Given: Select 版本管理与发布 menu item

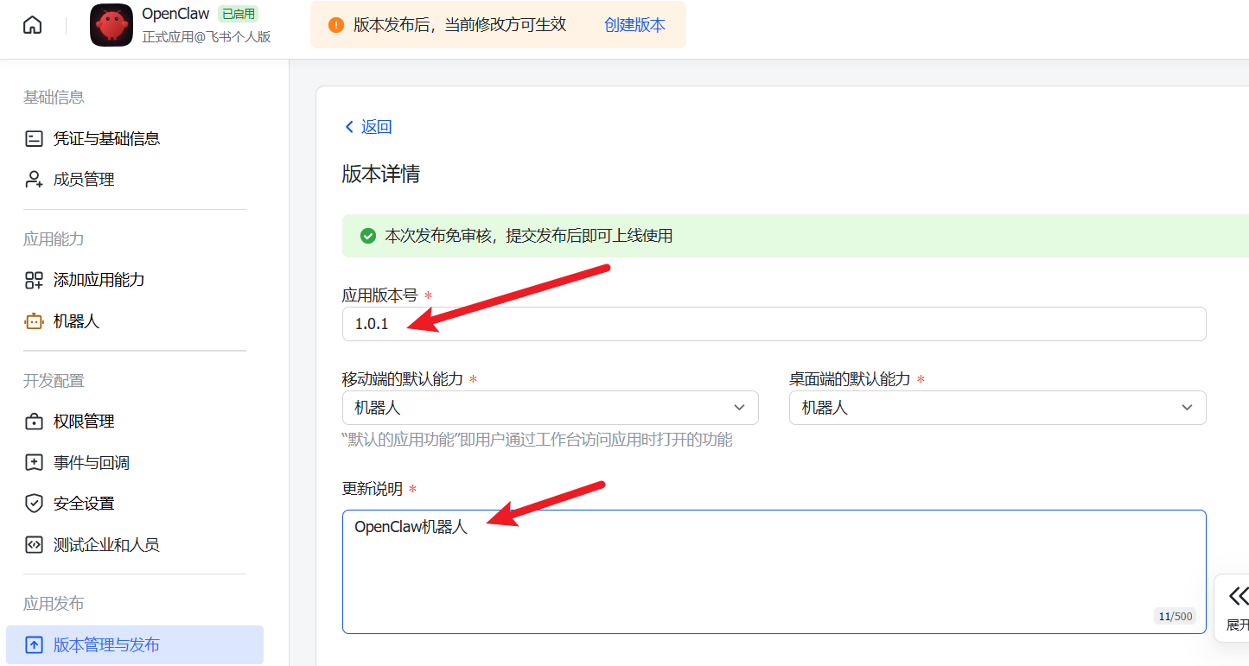Looking at the screenshot, I should coord(135,645).
